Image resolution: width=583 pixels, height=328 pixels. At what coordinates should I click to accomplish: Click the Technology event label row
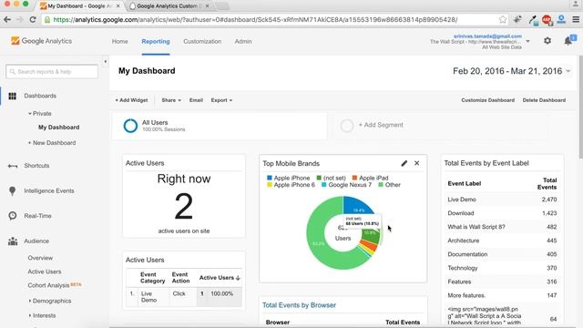[x=502, y=268]
